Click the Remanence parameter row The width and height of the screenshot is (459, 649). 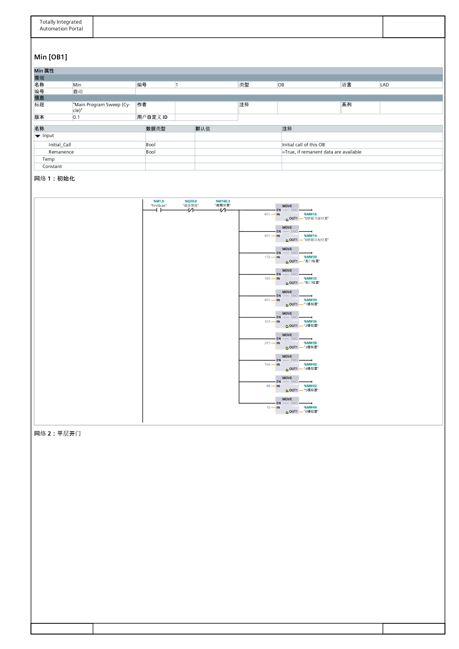click(61, 152)
